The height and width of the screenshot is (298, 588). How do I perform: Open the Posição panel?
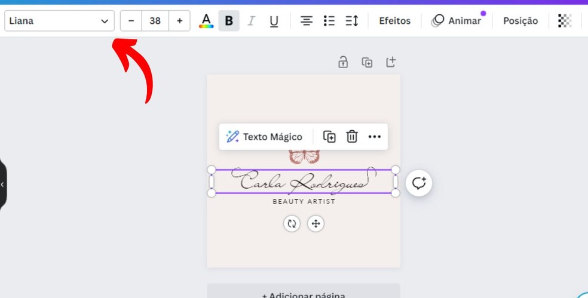coord(520,21)
